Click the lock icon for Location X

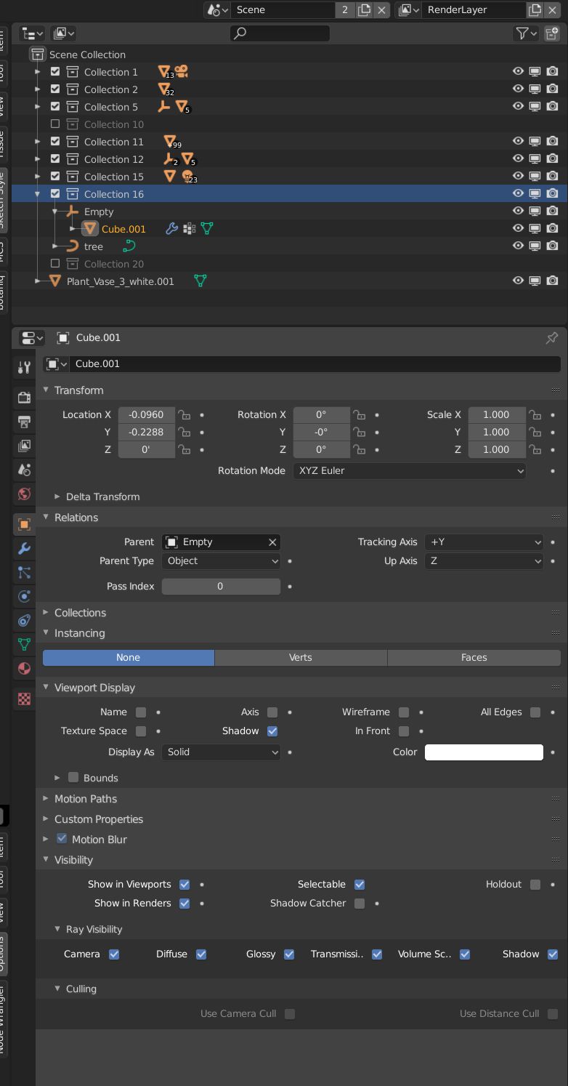185,414
